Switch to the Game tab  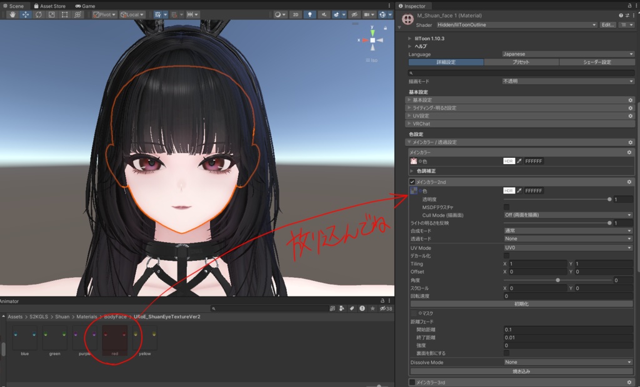click(x=85, y=6)
